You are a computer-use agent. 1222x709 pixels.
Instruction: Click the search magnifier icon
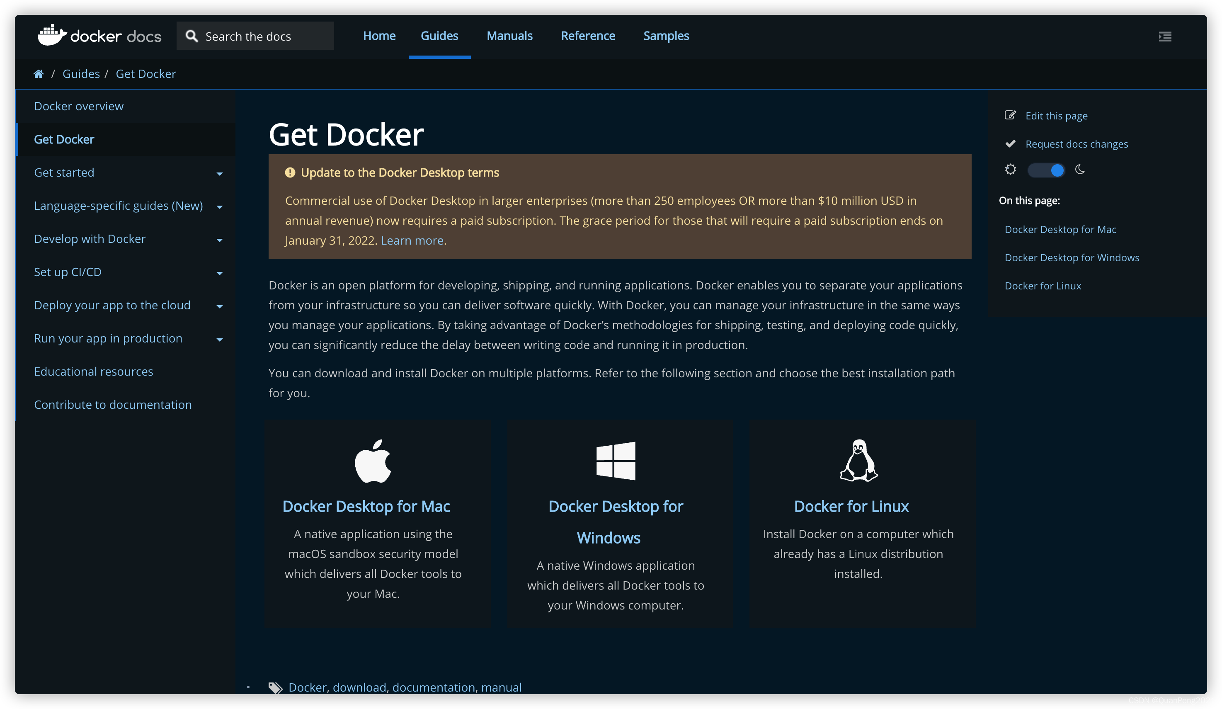pos(192,36)
